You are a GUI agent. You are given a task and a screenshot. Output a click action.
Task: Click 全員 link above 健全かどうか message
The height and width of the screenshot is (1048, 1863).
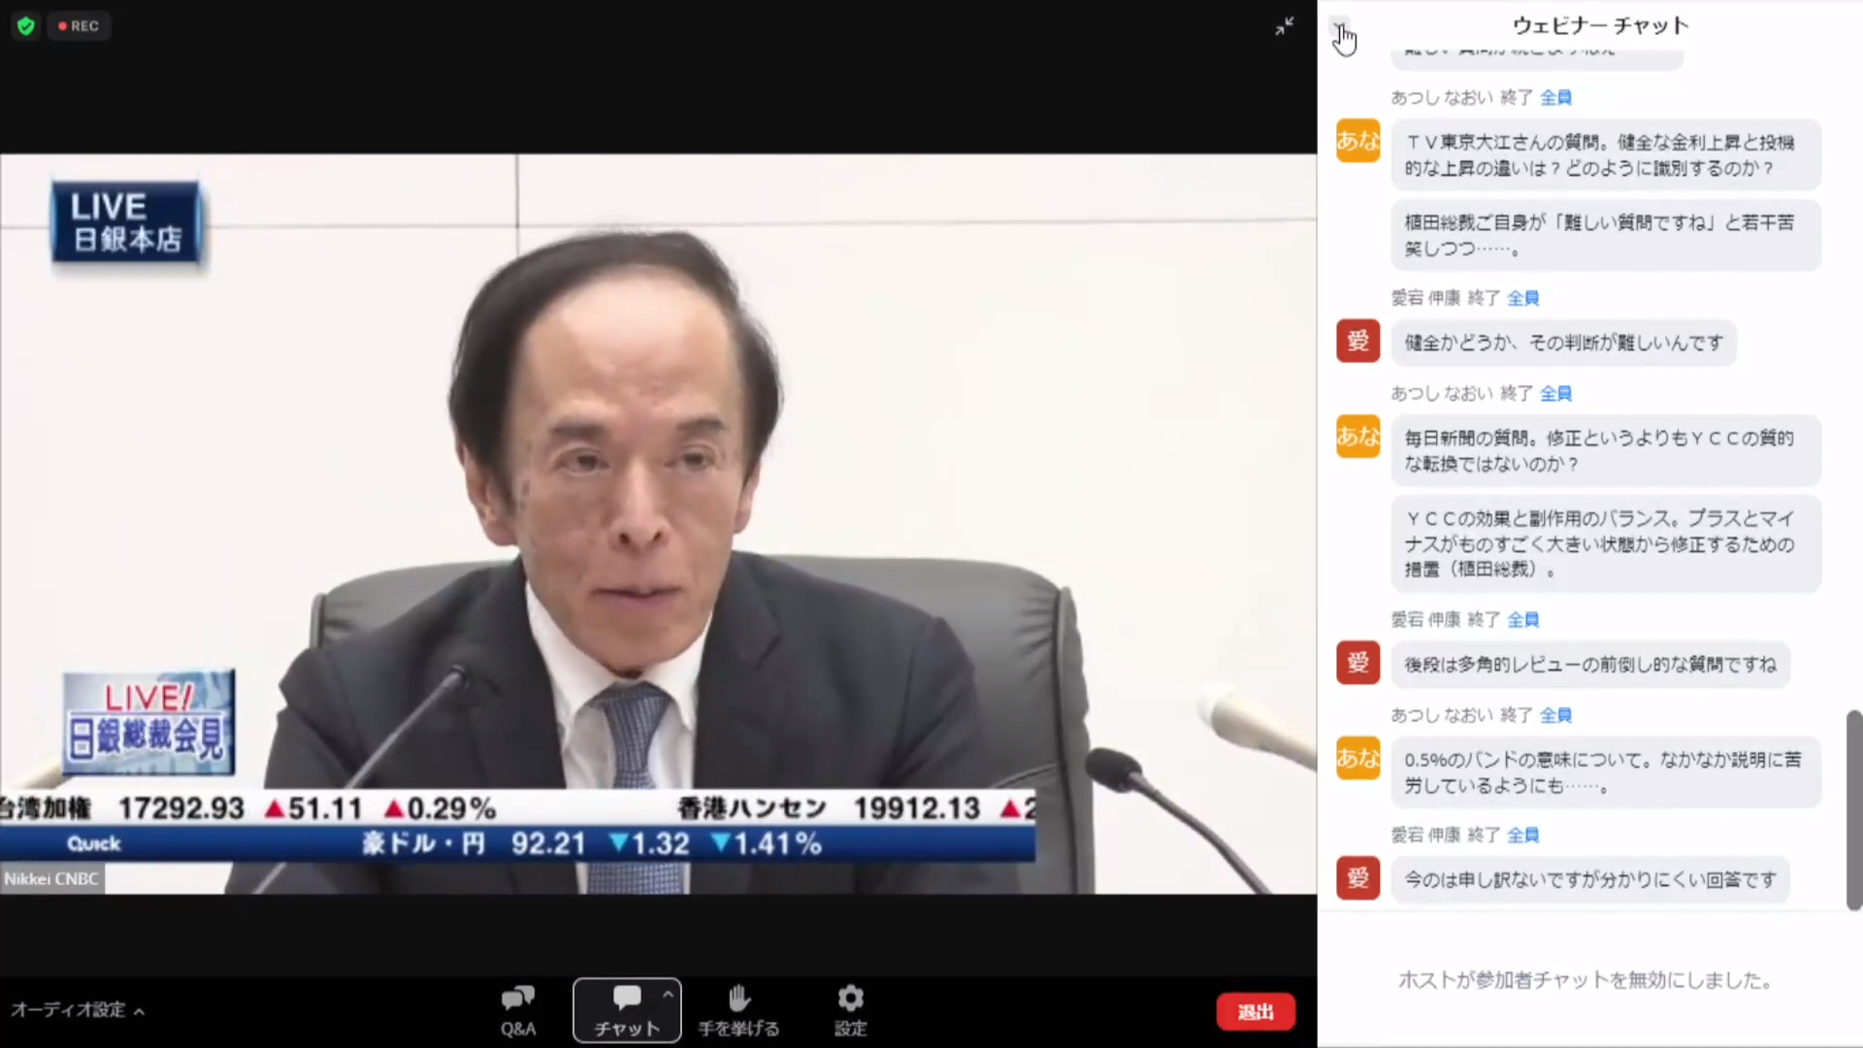1522,298
